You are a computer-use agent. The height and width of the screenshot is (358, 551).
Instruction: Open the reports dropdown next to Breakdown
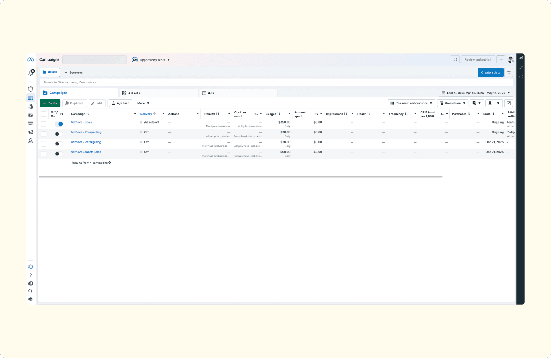(x=477, y=103)
